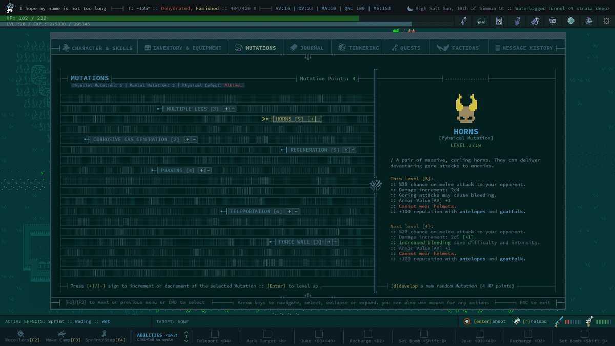
Task: Open the Tinkering tab
Action: pos(359,48)
